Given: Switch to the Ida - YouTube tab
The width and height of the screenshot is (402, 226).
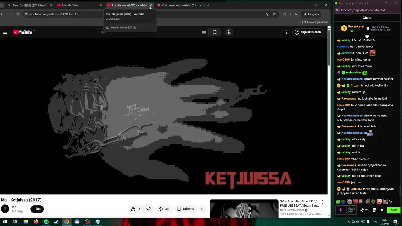Looking at the screenshot, I should pos(80,5).
